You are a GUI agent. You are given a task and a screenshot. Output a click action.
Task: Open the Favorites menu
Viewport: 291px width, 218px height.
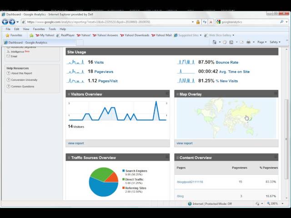39,29
